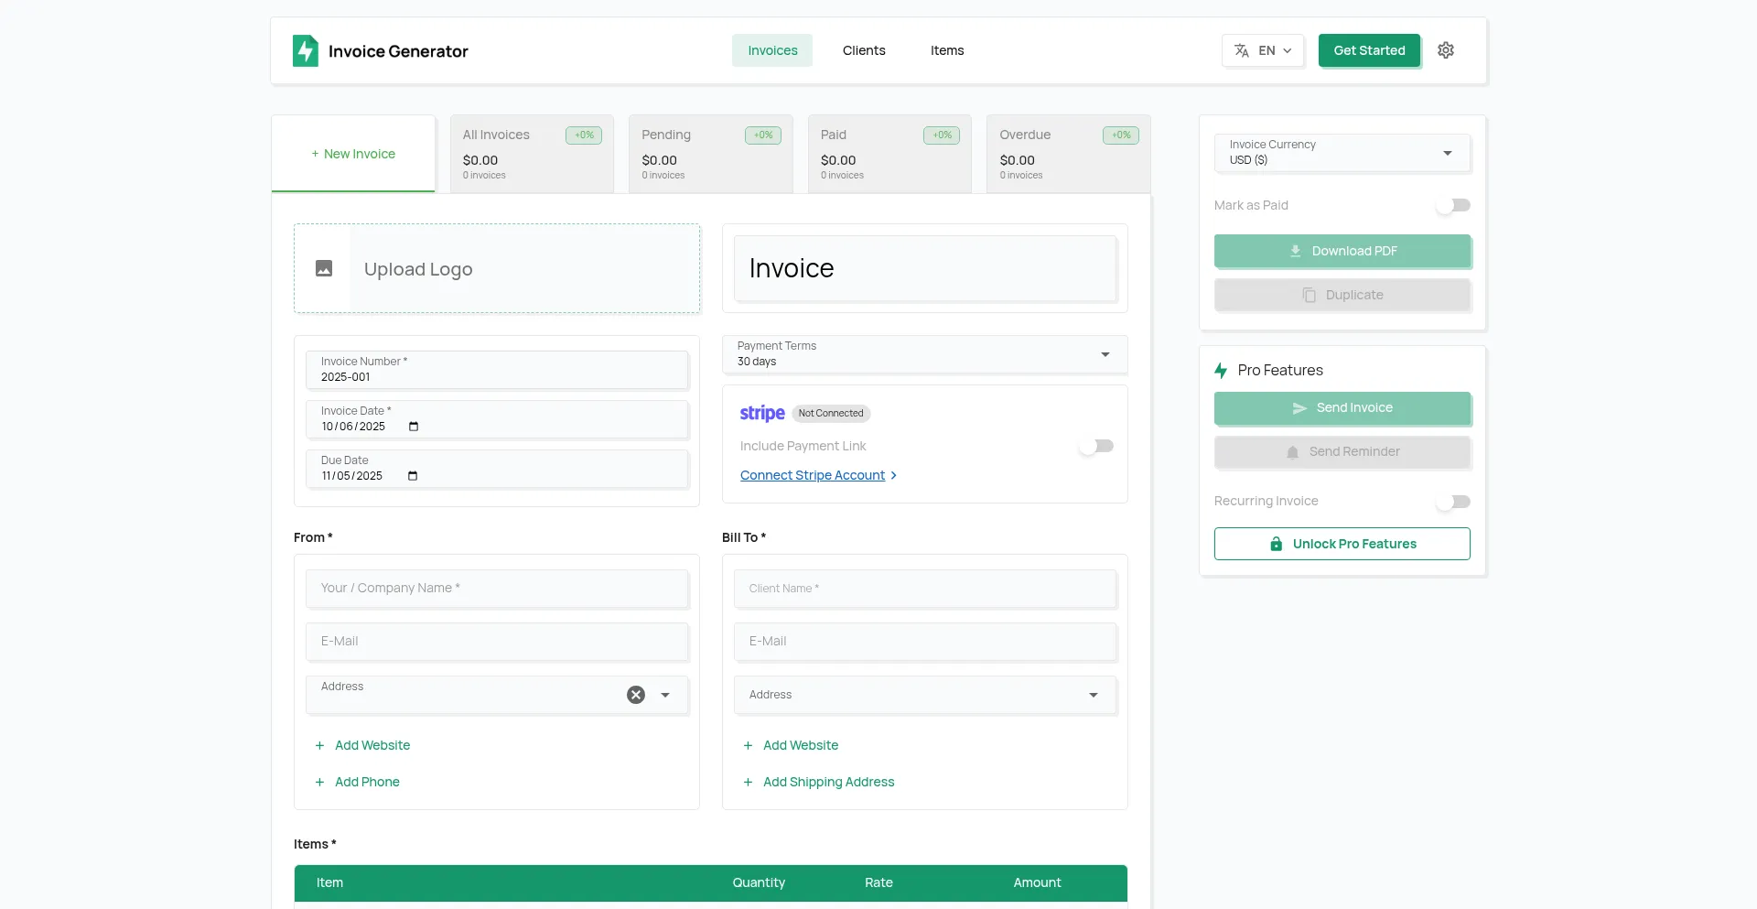
Task: Click the Client Name input field
Action: [x=924, y=589]
